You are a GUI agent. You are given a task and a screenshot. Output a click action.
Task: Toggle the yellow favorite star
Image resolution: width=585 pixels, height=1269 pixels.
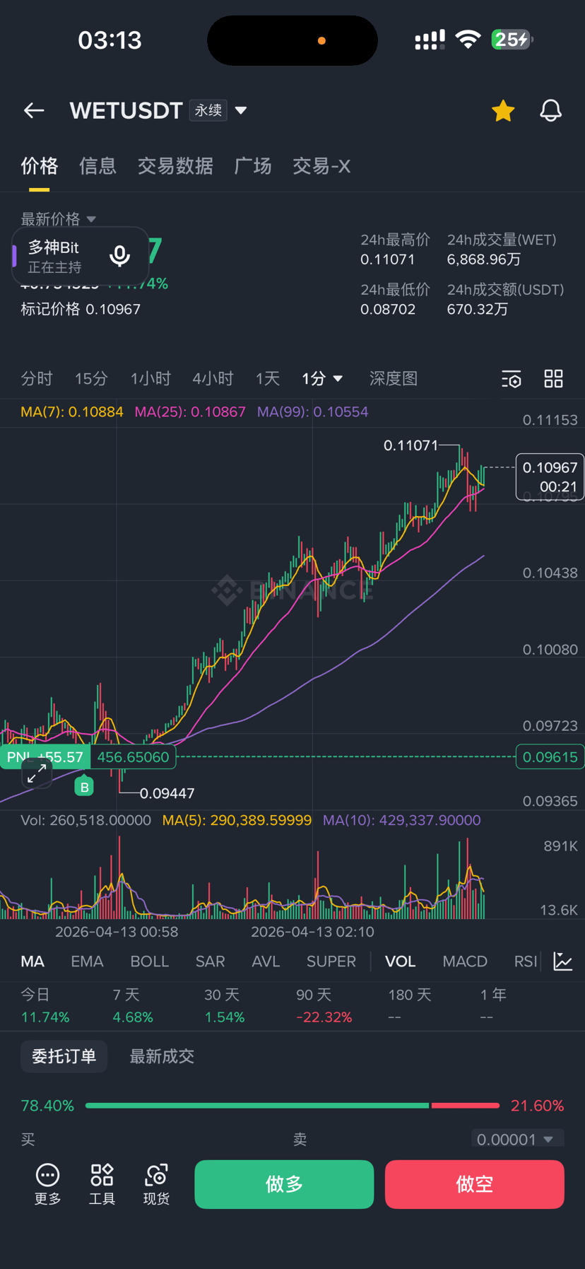pos(503,110)
